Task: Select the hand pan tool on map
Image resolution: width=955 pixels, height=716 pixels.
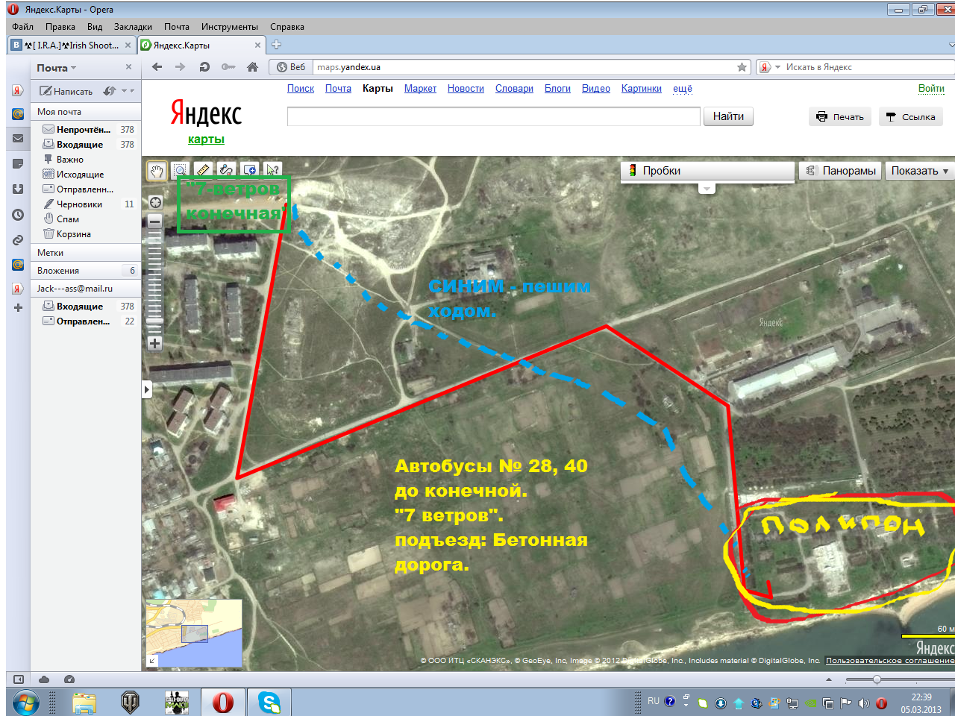Action: [157, 171]
